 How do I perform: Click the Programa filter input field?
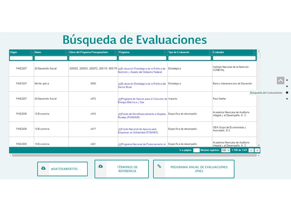pyautogui.click(x=143, y=58)
